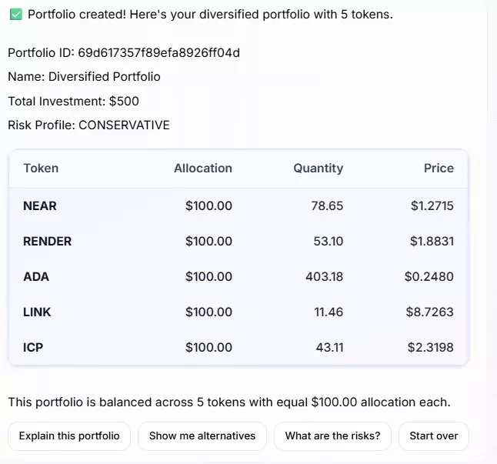Screen dimensions: 497x464
Task: Click the Risk Profile CONSERVATIVE text
Action: [x=88, y=125]
